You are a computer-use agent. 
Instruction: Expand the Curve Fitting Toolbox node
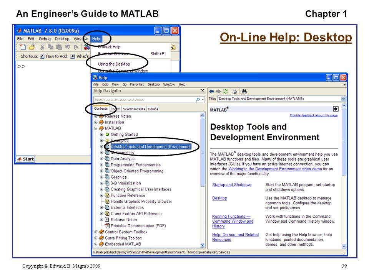96,238
